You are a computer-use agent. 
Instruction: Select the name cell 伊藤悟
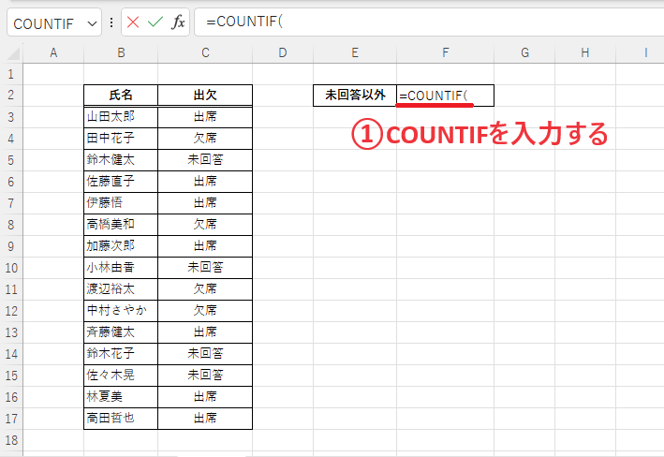(121, 203)
